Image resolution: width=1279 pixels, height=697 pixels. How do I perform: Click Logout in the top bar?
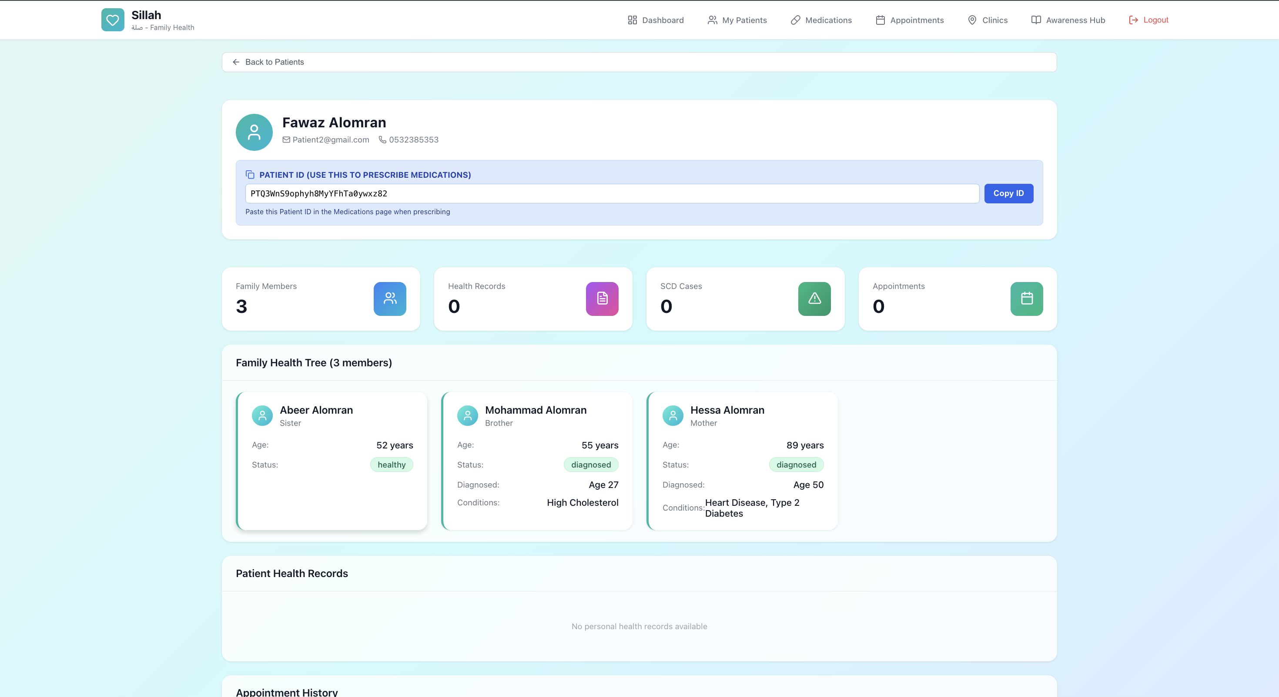tap(1148, 20)
